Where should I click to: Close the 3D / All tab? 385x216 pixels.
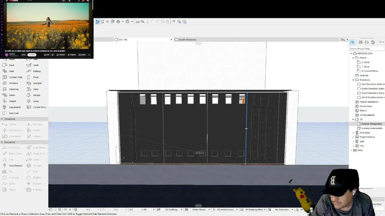[171, 40]
